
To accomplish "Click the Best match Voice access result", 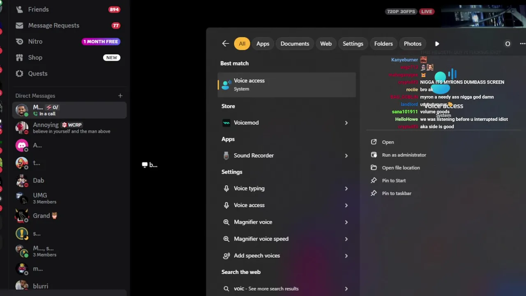I will [x=286, y=84].
